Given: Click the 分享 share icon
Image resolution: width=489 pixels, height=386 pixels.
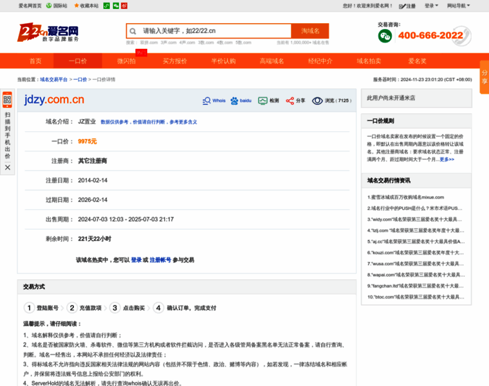Looking at the screenshot, I should point(290,101).
